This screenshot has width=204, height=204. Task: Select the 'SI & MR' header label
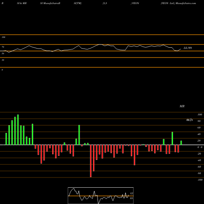(x=22, y=3)
